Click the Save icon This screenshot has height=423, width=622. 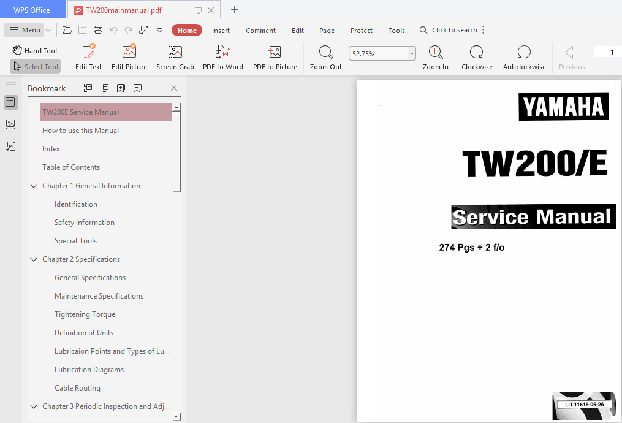pyautogui.click(x=83, y=30)
